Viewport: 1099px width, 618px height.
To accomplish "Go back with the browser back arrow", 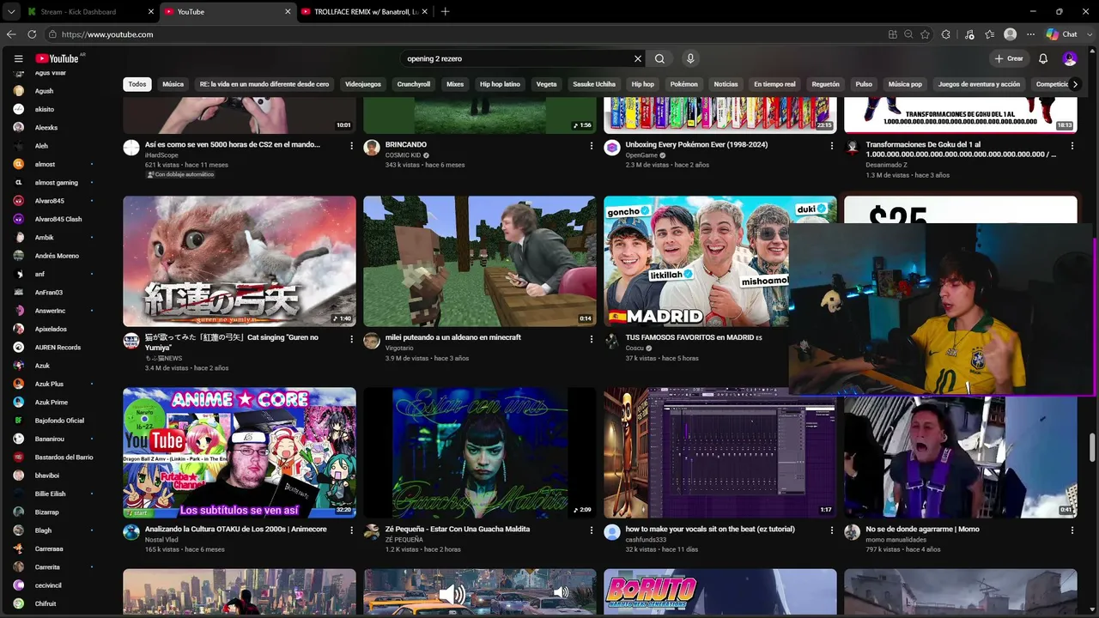I will (11, 34).
